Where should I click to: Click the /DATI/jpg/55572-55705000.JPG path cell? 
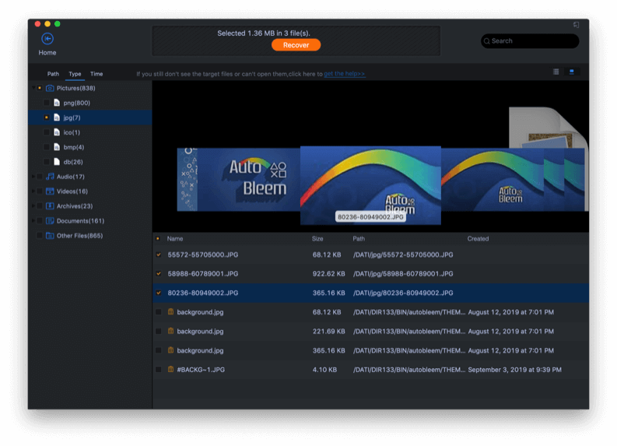pyautogui.click(x=403, y=255)
